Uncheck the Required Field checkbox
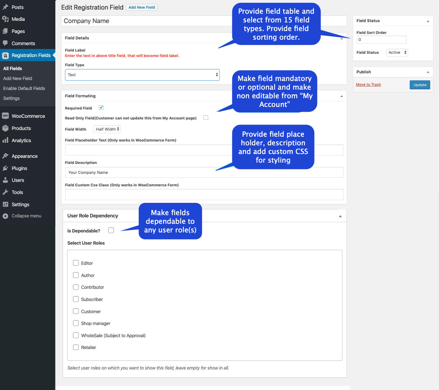This screenshot has height=390, width=439. pyautogui.click(x=101, y=108)
